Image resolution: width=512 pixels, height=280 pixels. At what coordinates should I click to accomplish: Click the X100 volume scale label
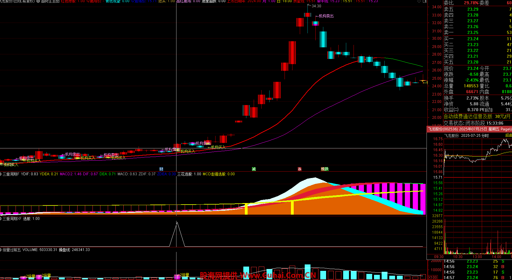(432, 278)
